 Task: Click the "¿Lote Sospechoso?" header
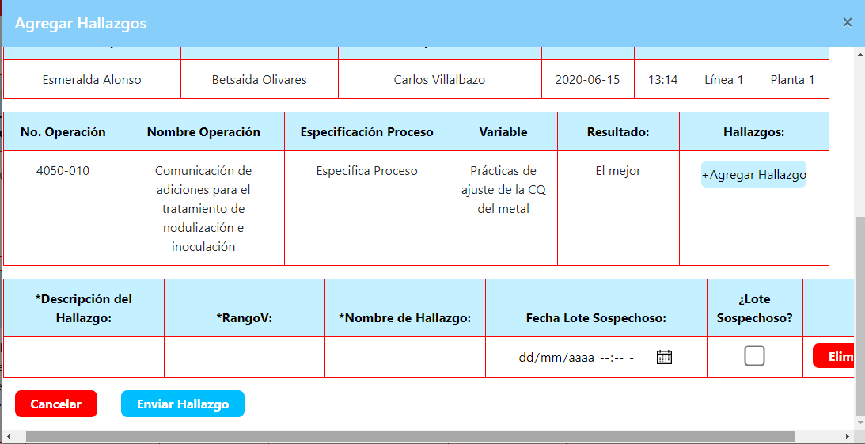pyautogui.click(x=755, y=308)
